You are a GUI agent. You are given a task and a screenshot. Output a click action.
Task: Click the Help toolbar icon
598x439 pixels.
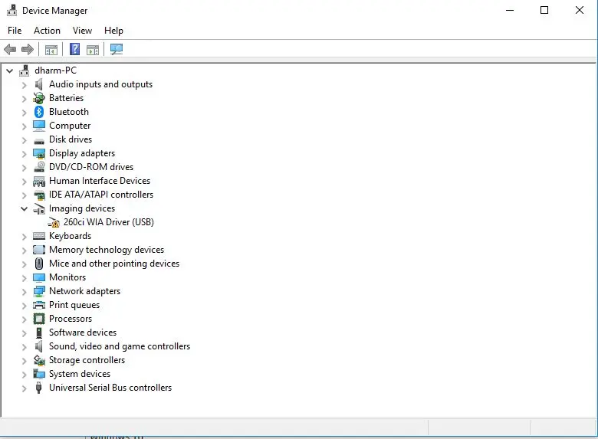[x=74, y=50]
